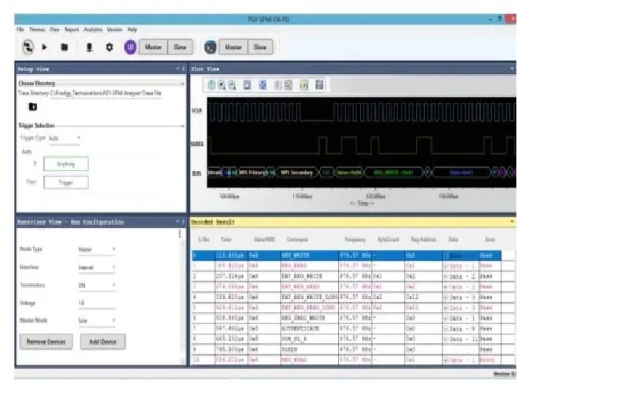637x403 pixels.
Task: Open the File menu
Action: (20, 30)
